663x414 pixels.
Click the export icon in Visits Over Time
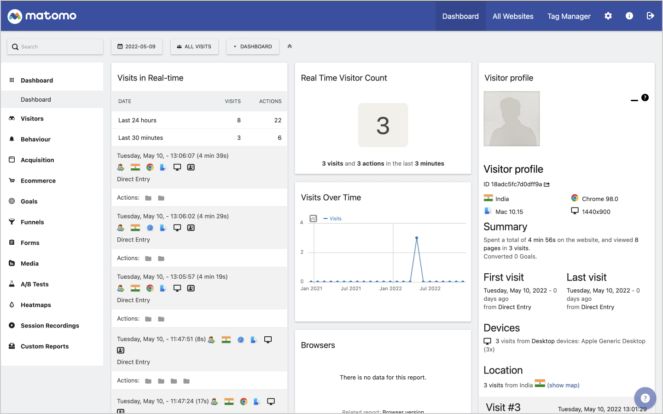click(314, 218)
